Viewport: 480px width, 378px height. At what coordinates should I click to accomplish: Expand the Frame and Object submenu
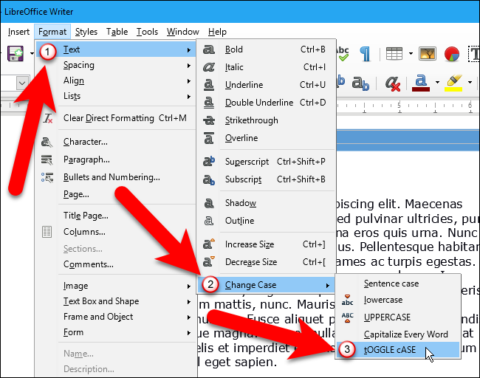tap(114, 317)
